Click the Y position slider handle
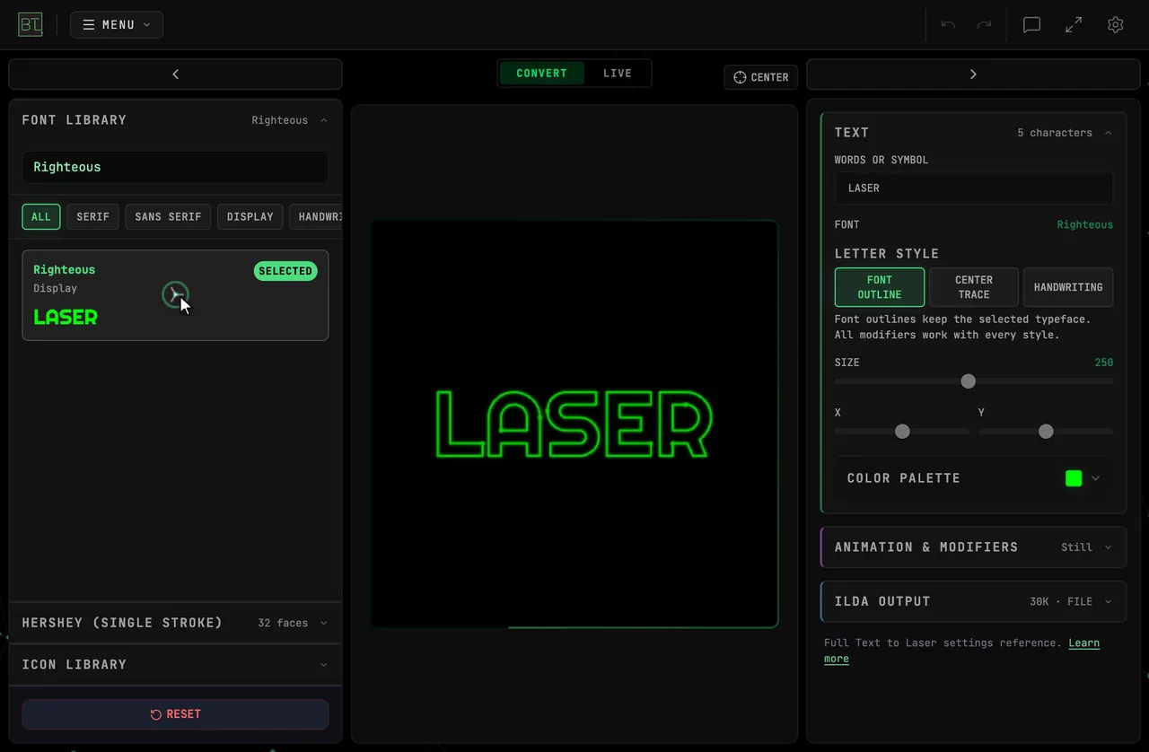The height and width of the screenshot is (752, 1149). pos(1046,432)
